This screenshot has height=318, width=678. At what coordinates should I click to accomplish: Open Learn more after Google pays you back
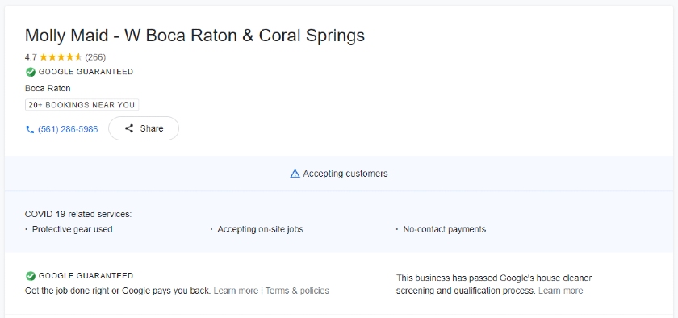click(236, 291)
